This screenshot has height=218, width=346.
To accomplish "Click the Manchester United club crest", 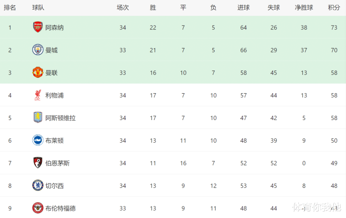I will (38, 73).
